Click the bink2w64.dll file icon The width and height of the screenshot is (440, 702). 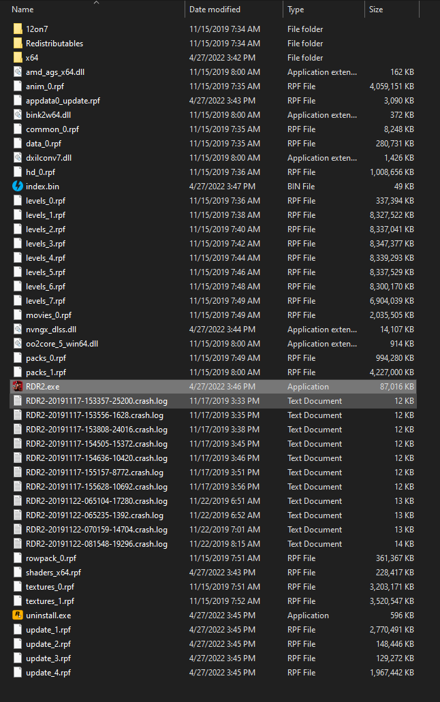[x=18, y=115]
